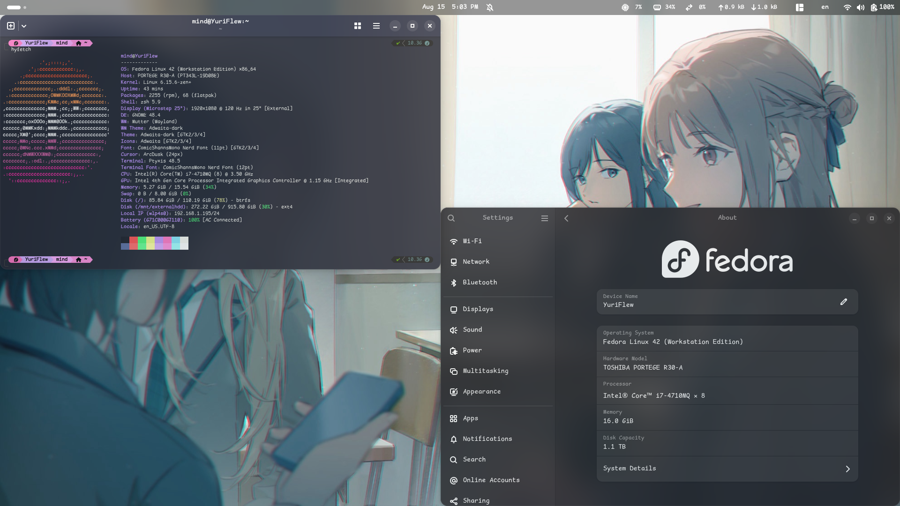Open the Ptyxis tab overview grid
Screen dimensions: 900x506
[358, 26]
